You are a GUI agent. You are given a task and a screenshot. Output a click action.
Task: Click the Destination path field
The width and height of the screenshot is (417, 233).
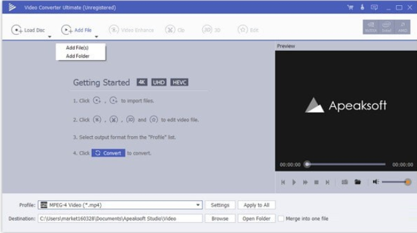(x=120, y=219)
